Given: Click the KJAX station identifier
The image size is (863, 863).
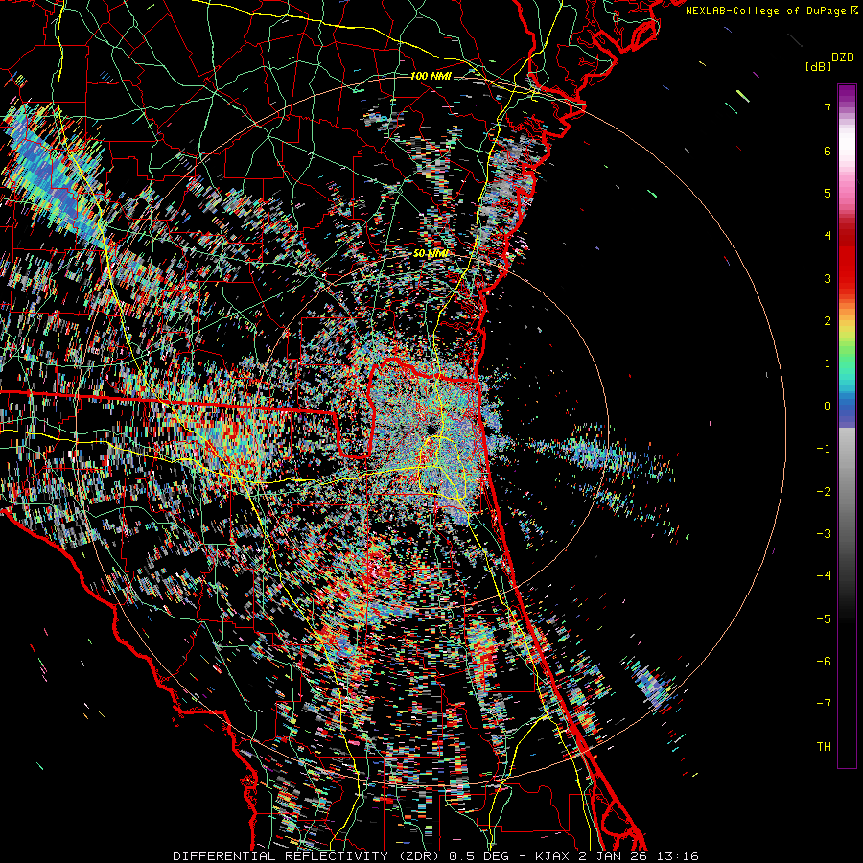Looking at the screenshot, I should coord(554,856).
